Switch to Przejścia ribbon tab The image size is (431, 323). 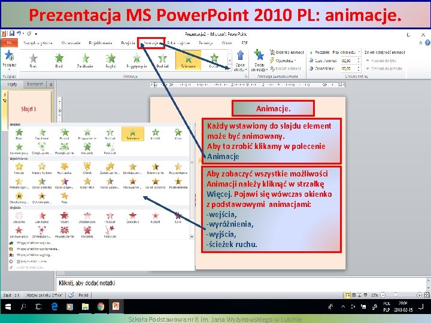click(128, 43)
